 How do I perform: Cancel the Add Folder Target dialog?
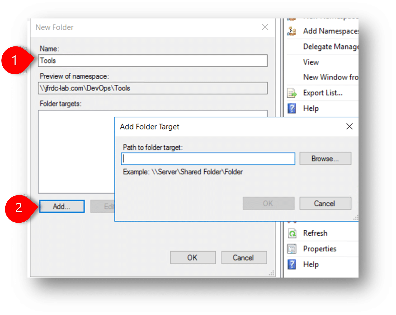point(325,203)
